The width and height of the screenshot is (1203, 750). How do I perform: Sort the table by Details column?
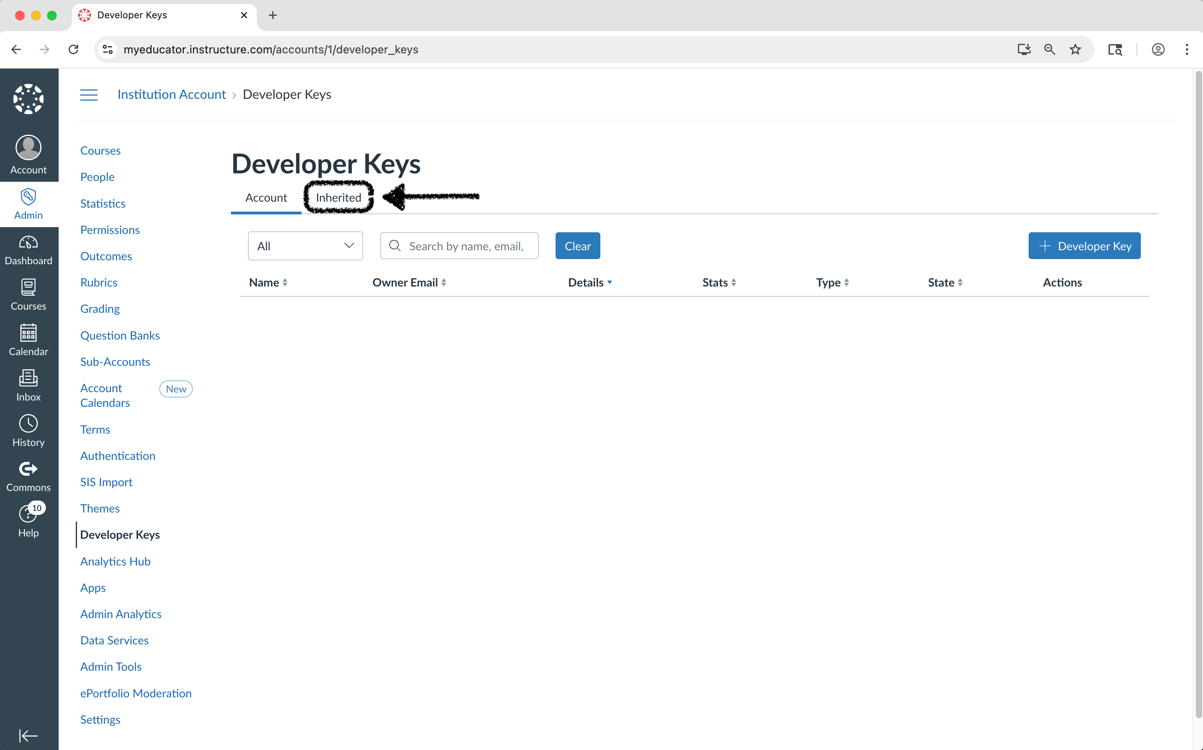pos(590,283)
